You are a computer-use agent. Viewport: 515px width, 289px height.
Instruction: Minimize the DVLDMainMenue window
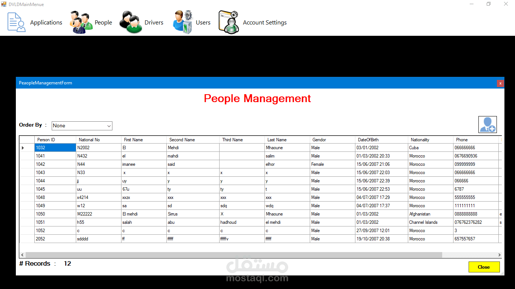[x=472, y=4]
